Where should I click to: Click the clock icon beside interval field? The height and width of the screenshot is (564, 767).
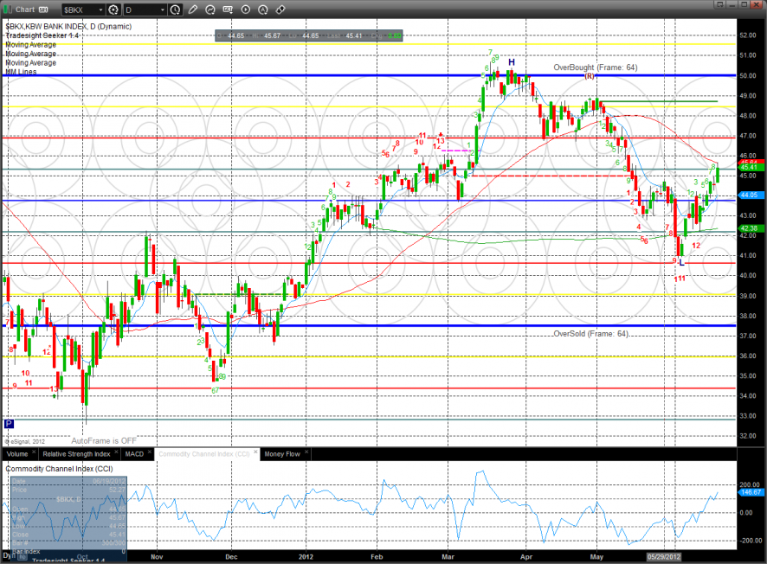coord(176,10)
